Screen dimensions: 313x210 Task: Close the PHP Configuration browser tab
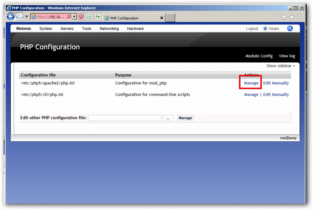[162, 18]
